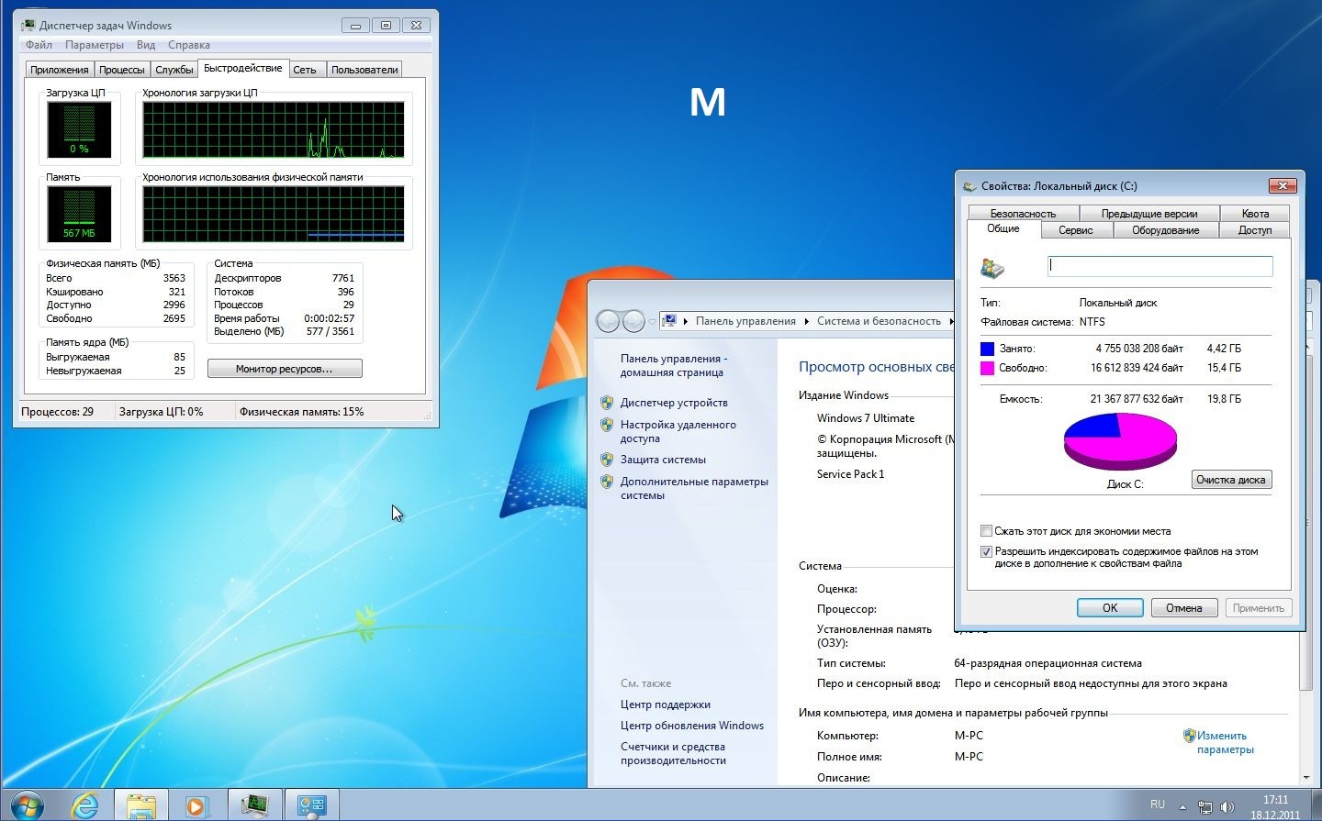This screenshot has height=821, width=1322.
Task: Open the Оборудование tab
Action: tap(1166, 230)
